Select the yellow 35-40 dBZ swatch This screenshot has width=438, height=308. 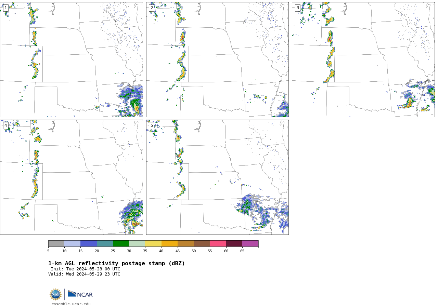[x=153, y=244]
